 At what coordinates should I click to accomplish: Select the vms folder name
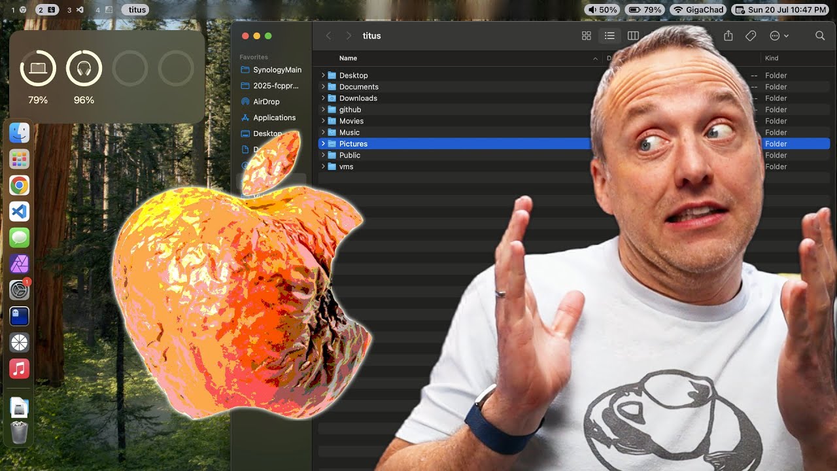(346, 167)
